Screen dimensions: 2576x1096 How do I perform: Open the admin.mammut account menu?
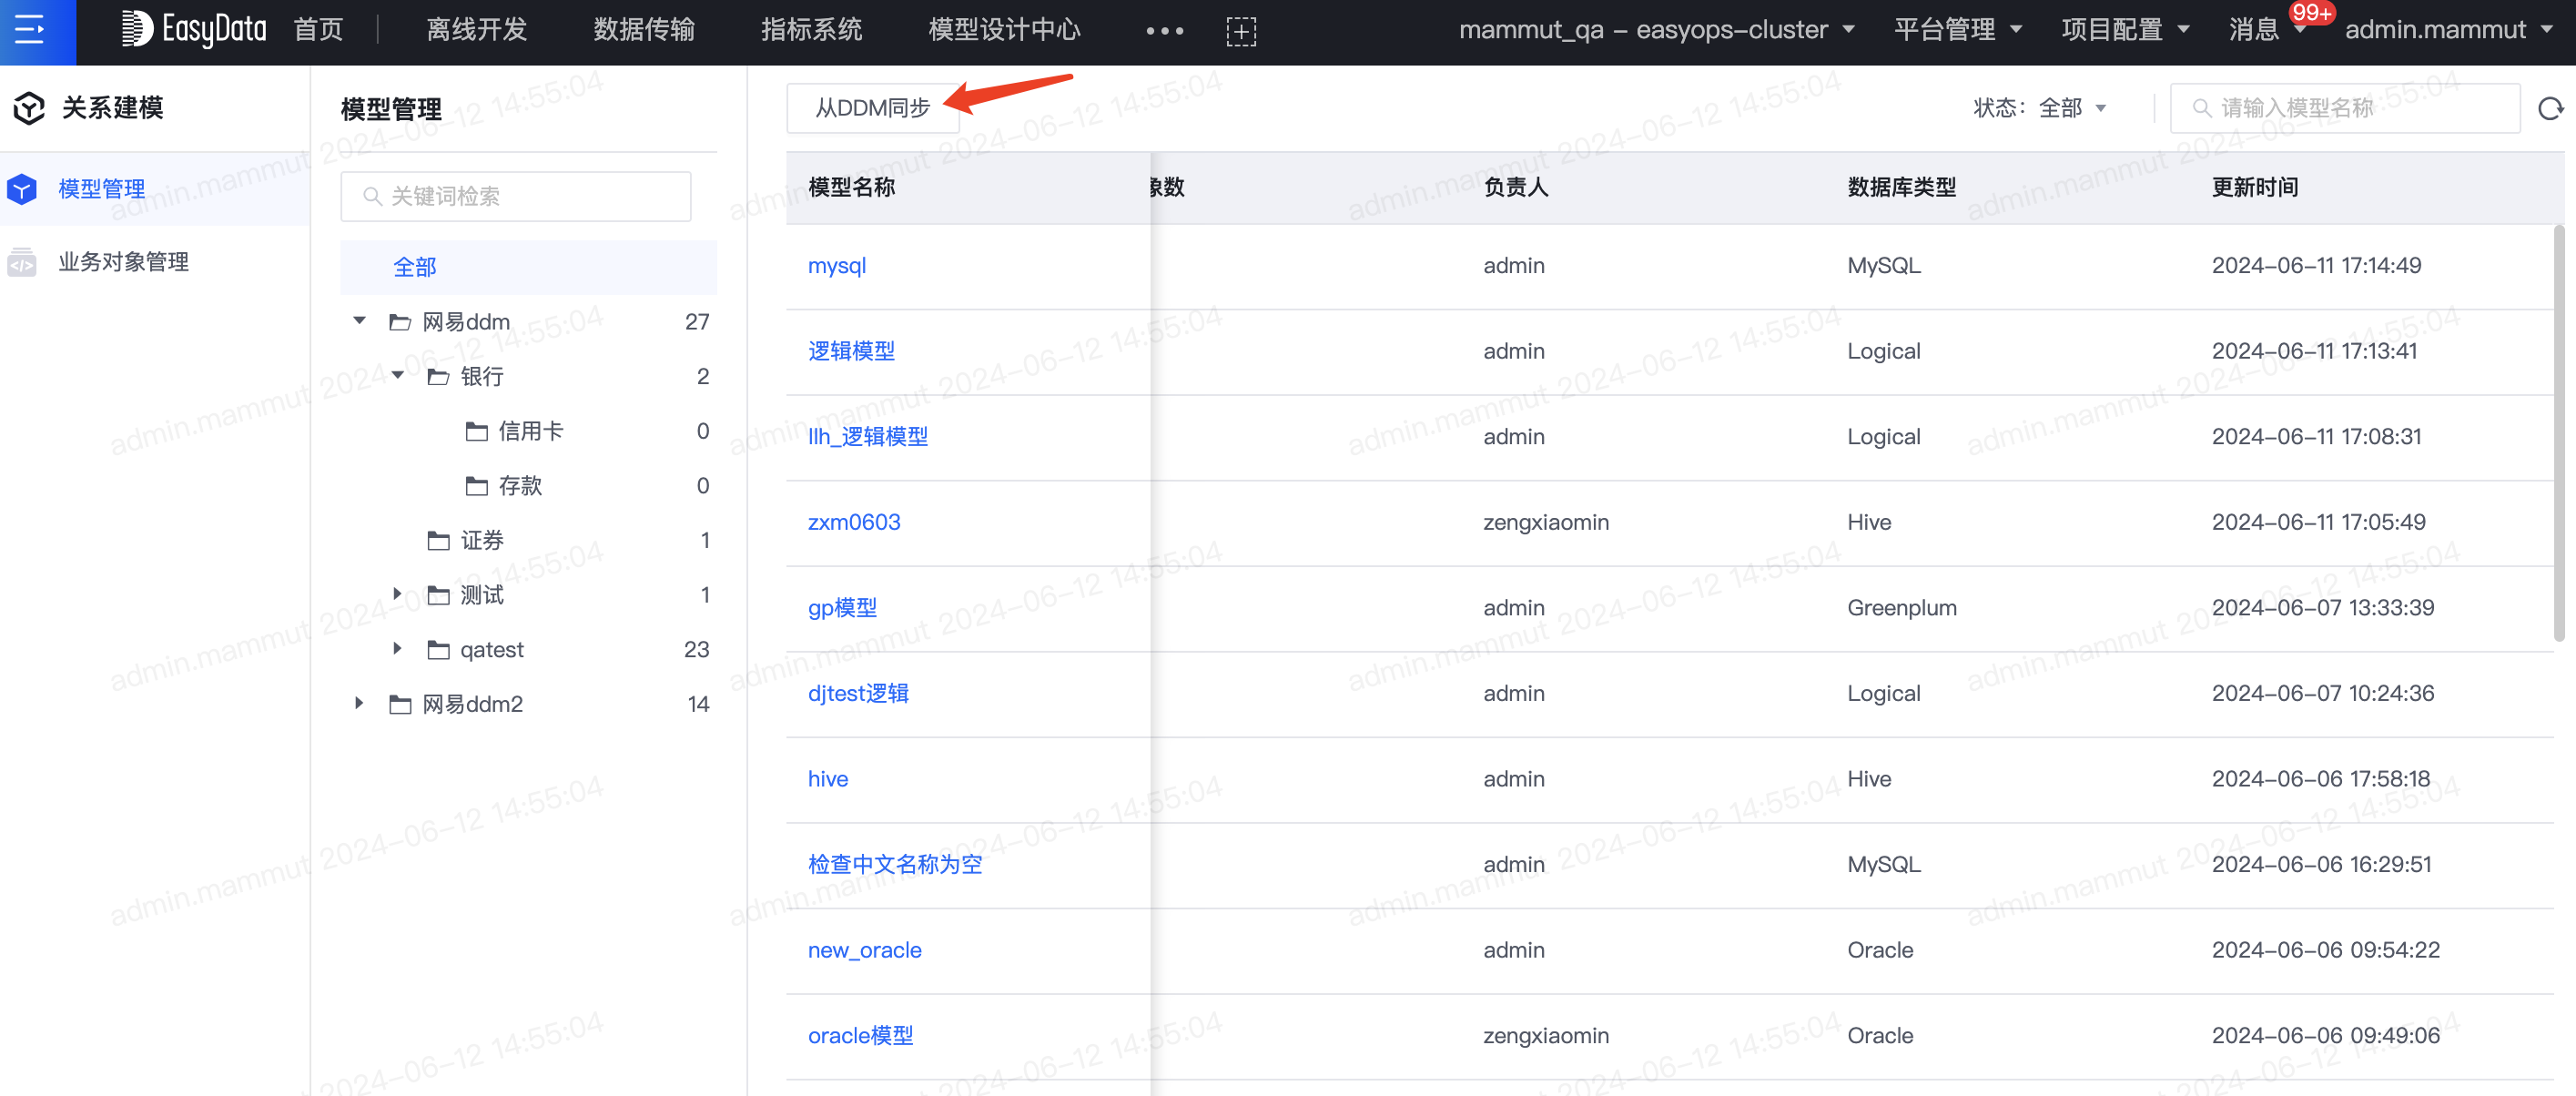pyautogui.click(x=2451, y=29)
